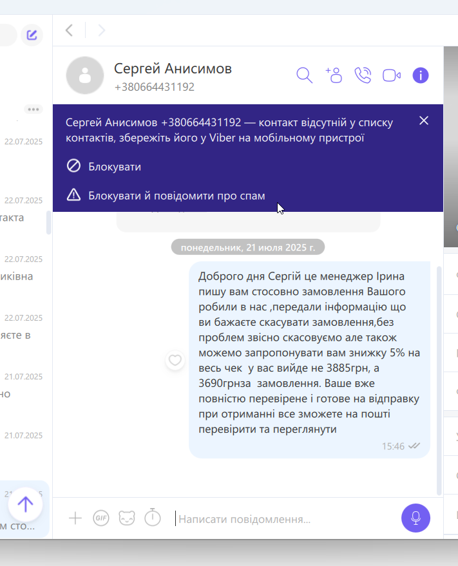
Task: Click Блокувати option
Action: point(115,167)
